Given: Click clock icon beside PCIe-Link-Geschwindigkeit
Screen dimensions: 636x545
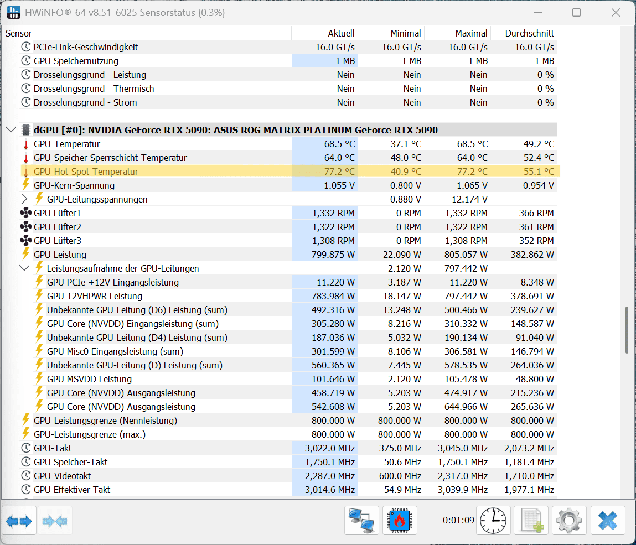Looking at the screenshot, I should pyautogui.click(x=26, y=47).
